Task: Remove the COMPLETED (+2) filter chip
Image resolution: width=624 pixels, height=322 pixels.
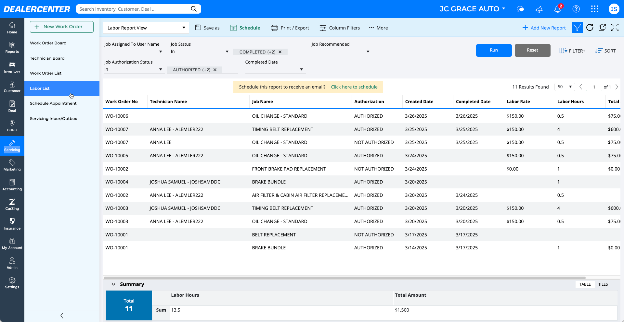Action: coord(280,52)
